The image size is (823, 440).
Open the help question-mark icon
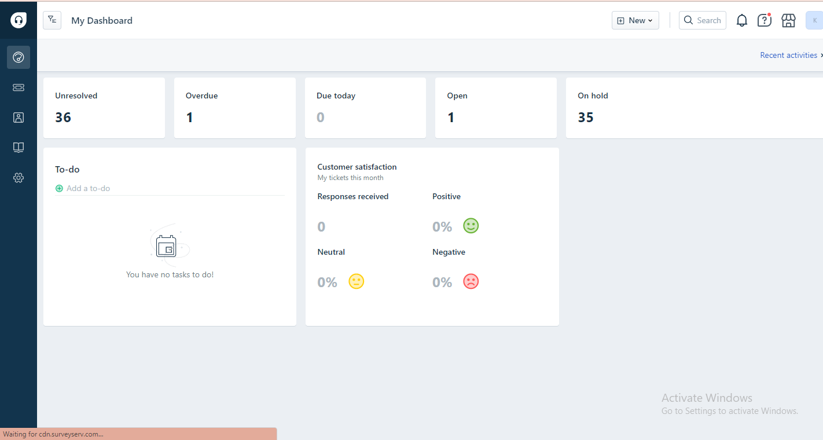[x=765, y=20]
